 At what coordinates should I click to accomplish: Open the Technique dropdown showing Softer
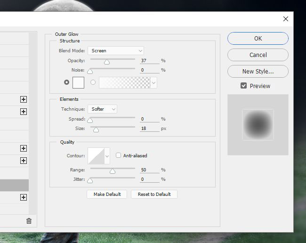pyautogui.click(x=103, y=109)
